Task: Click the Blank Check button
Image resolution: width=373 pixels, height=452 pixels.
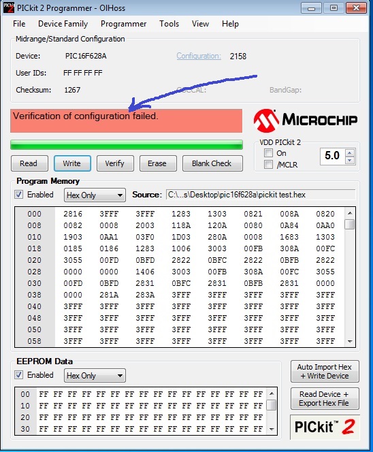Action: (212, 163)
